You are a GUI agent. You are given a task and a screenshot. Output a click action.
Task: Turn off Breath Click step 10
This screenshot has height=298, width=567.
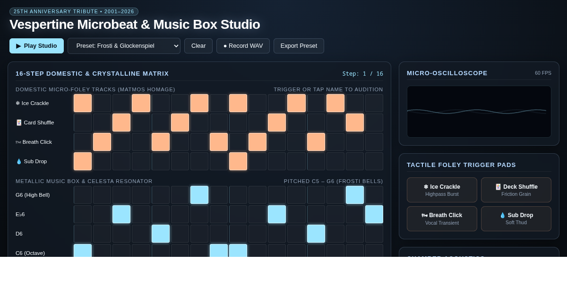tap(258, 142)
